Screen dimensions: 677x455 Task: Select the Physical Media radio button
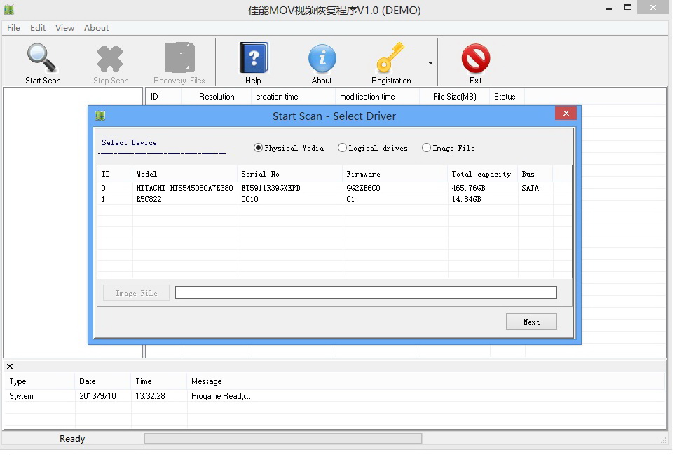point(258,148)
